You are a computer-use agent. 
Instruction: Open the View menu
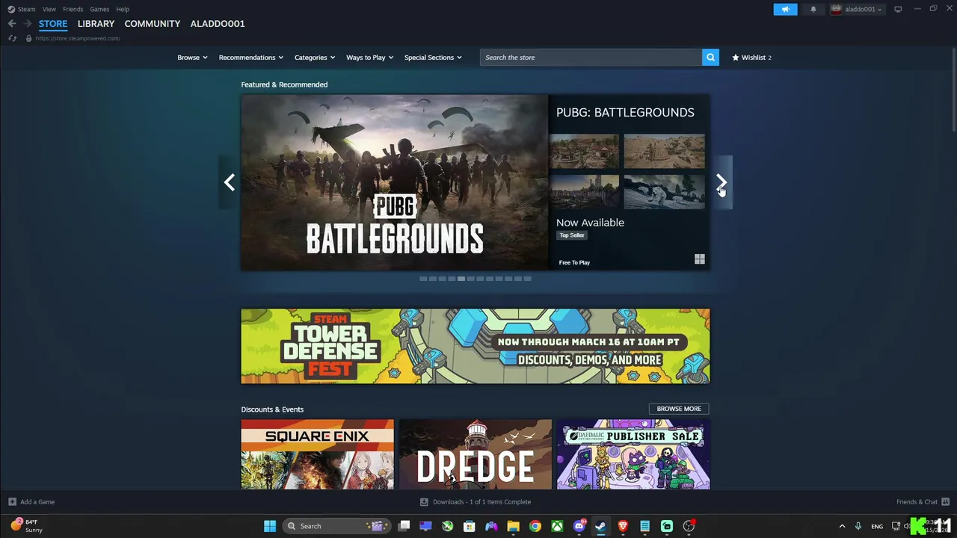point(49,9)
